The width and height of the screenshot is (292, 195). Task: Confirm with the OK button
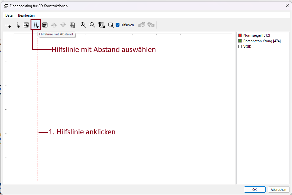pos(255,190)
